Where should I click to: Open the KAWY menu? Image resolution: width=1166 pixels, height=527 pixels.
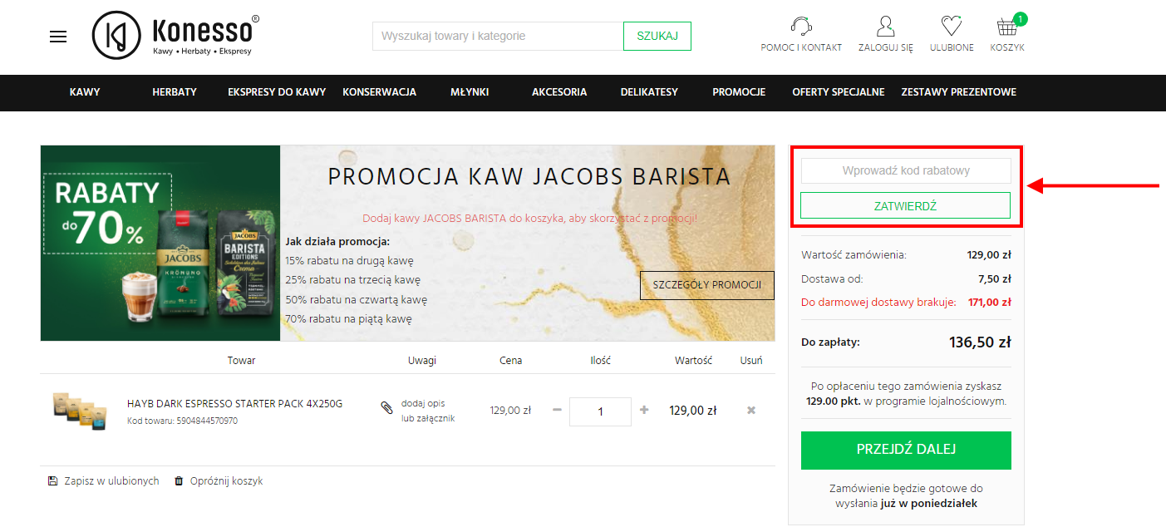click(x=85, y=92)
